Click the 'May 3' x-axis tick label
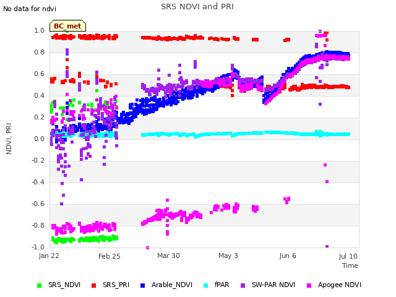This screenshot has width=396, height=297. [x=228, y=256]
